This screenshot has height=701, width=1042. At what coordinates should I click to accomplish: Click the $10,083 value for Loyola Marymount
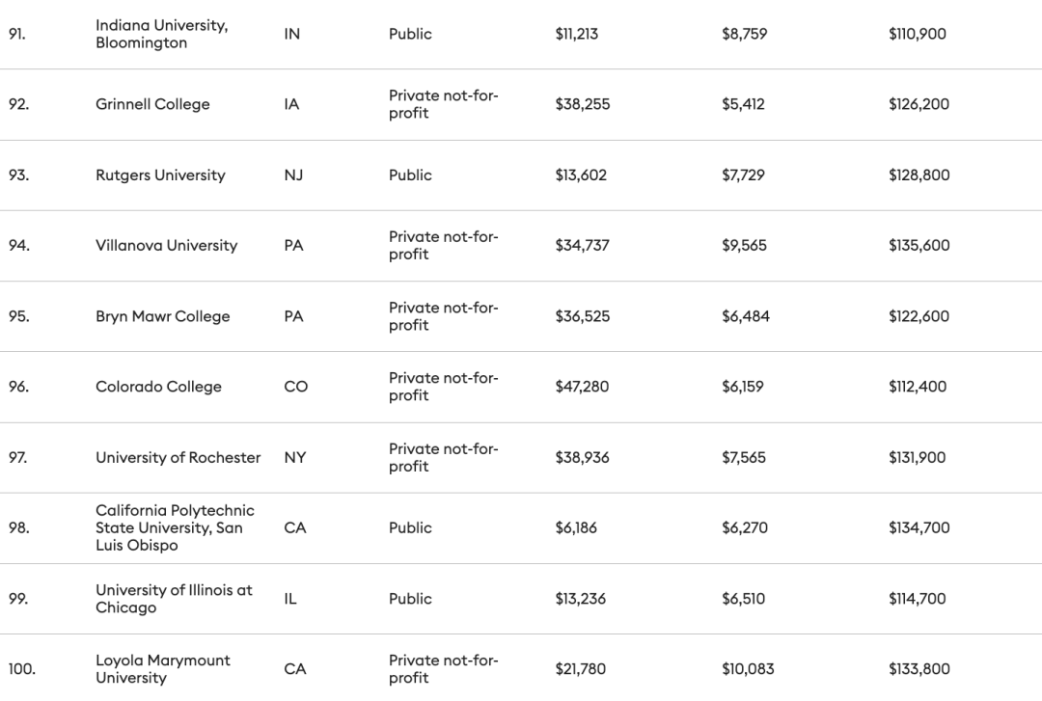click(748, 669)
